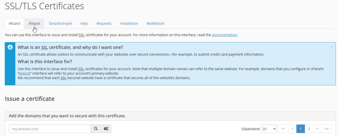
Task: Click the 'SSL/TLS Certificates' page title
Action: pos(44,6)
